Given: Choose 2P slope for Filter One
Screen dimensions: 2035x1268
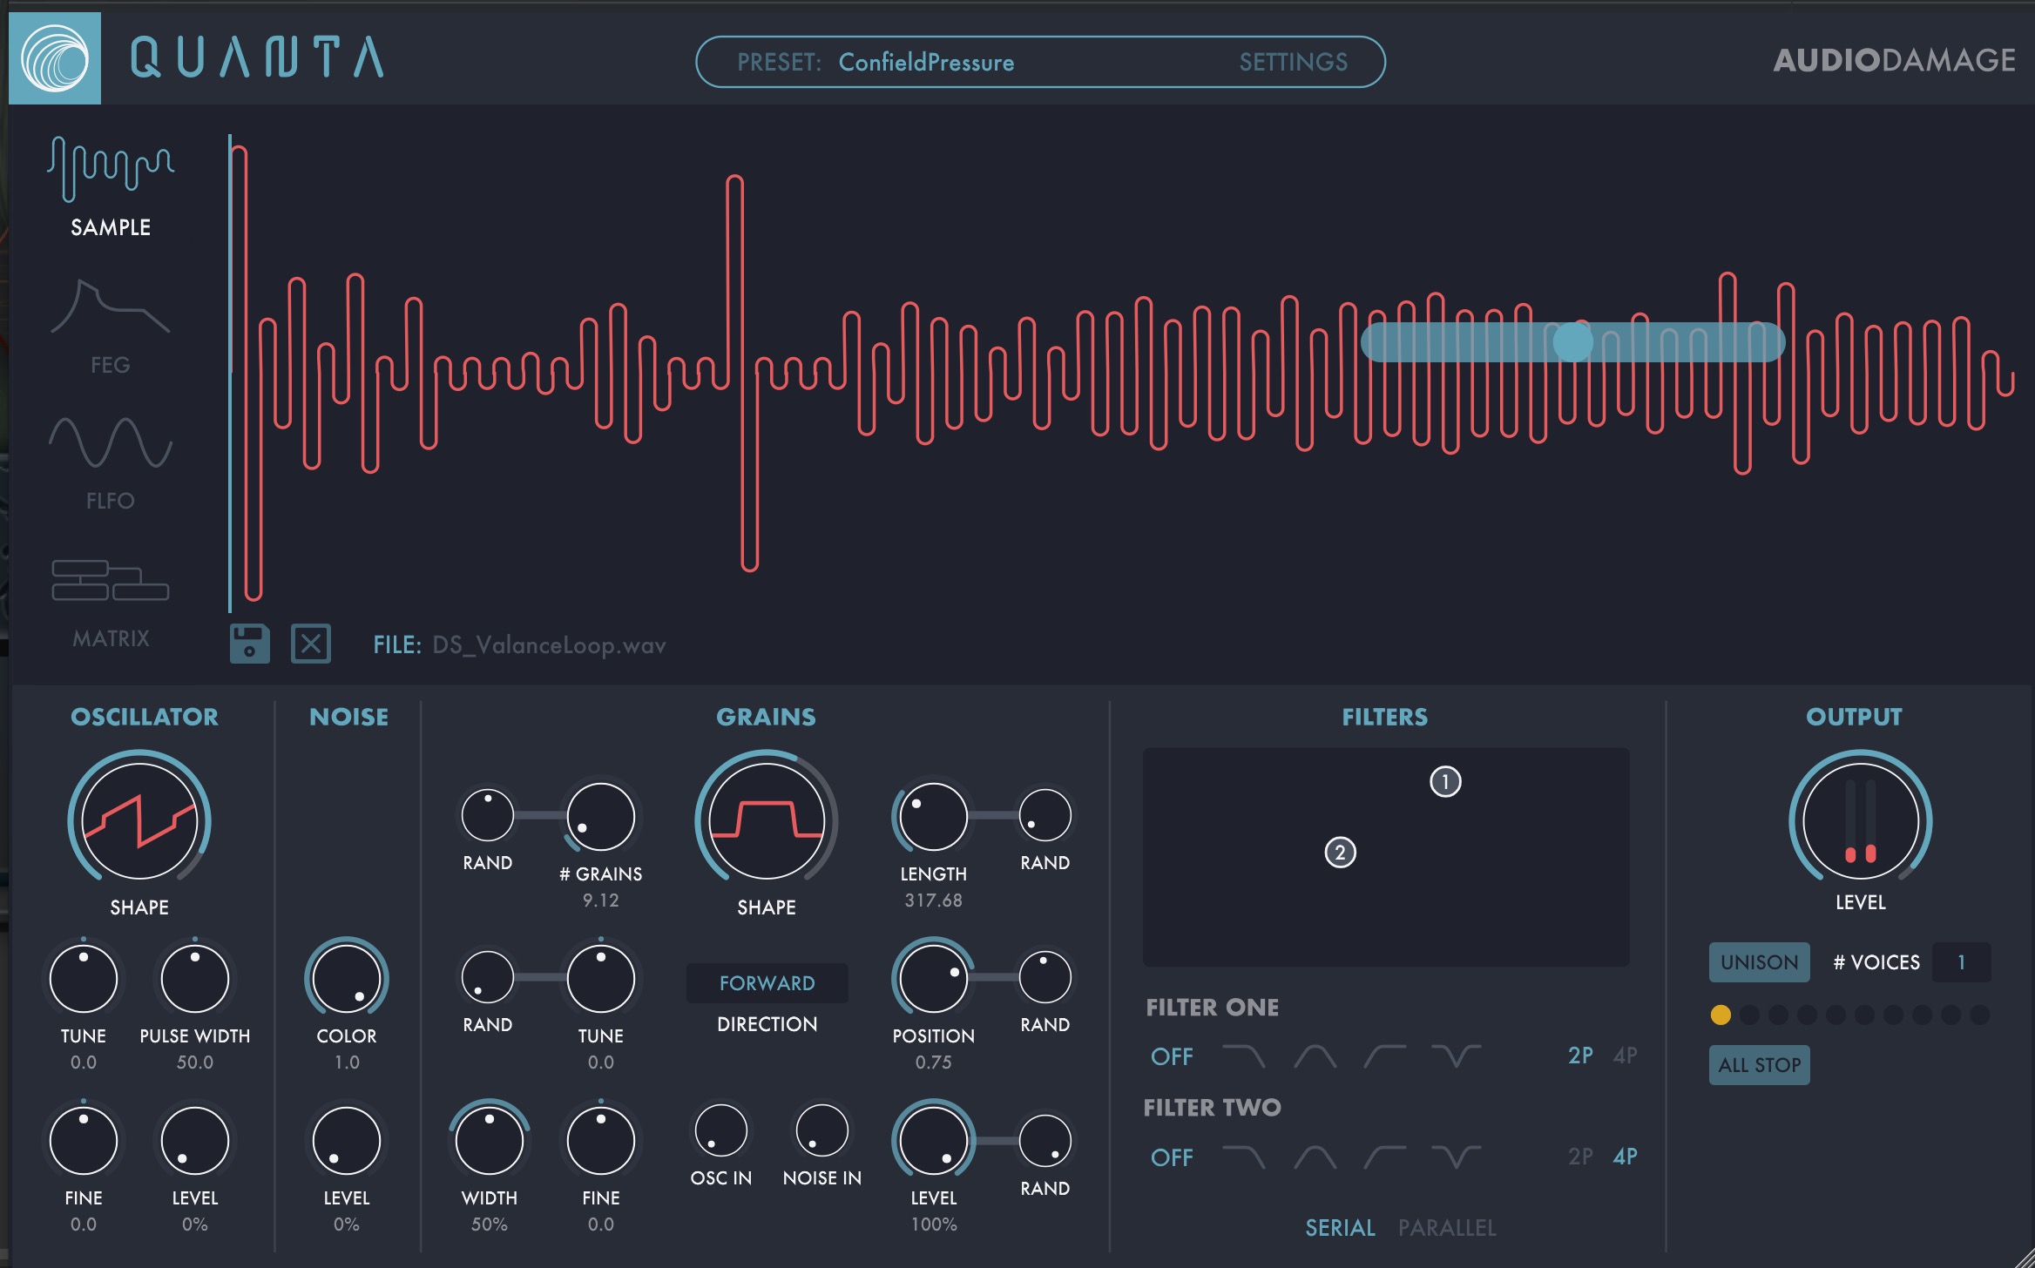Looking at the screenshot, I should tap(1580, 1056).
